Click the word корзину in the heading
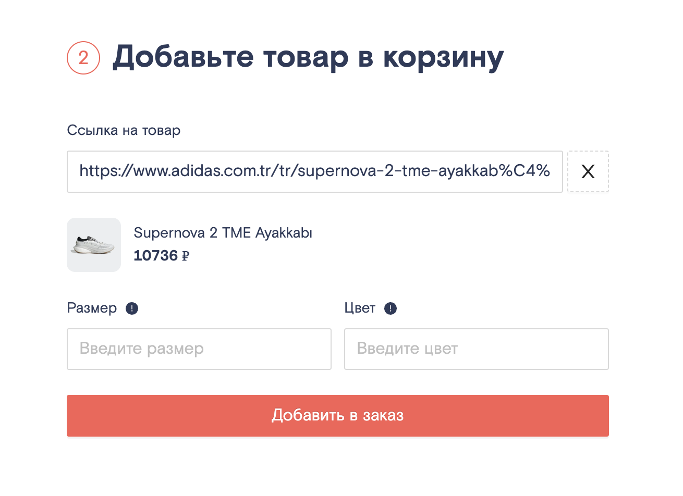683x496 pixels. click(x=444, y=59)
